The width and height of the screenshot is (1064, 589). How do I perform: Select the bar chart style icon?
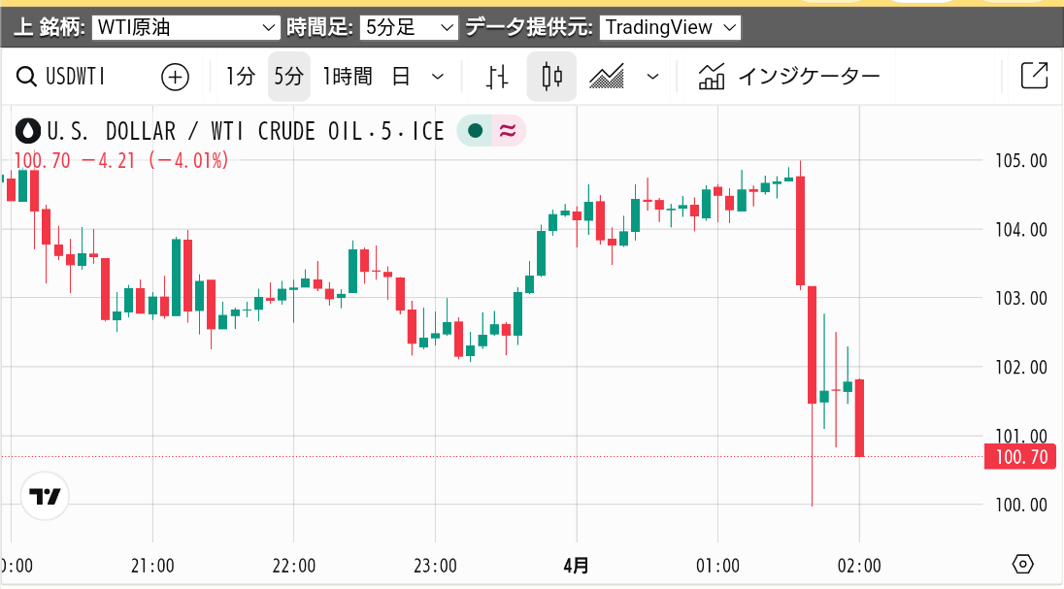(x=498, y=77)
